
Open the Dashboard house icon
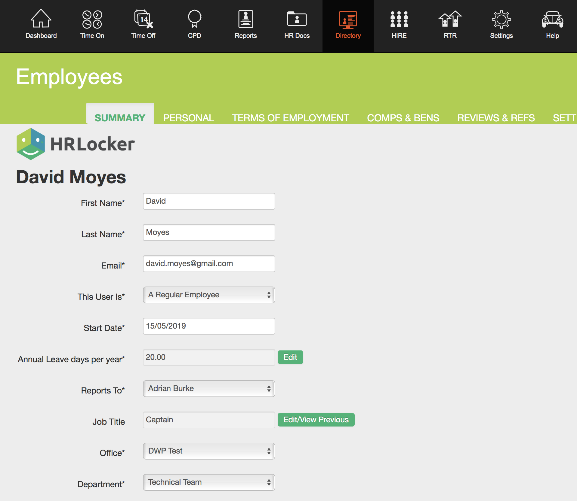[41, 19]
